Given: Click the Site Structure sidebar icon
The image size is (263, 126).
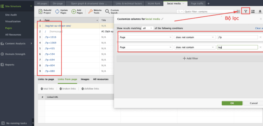Looking at the screenshot, I should point(2,6).
